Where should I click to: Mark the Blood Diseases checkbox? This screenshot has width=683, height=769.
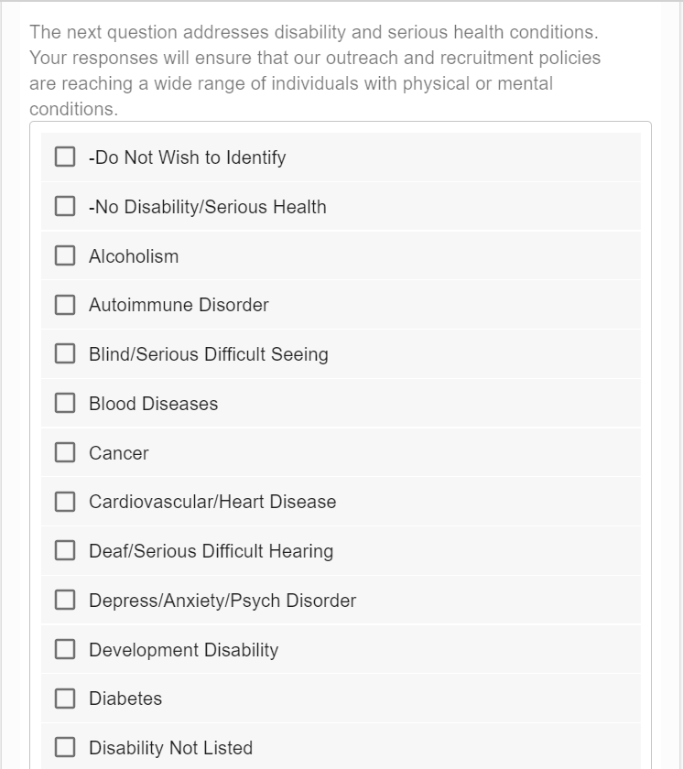pos(65,404)
